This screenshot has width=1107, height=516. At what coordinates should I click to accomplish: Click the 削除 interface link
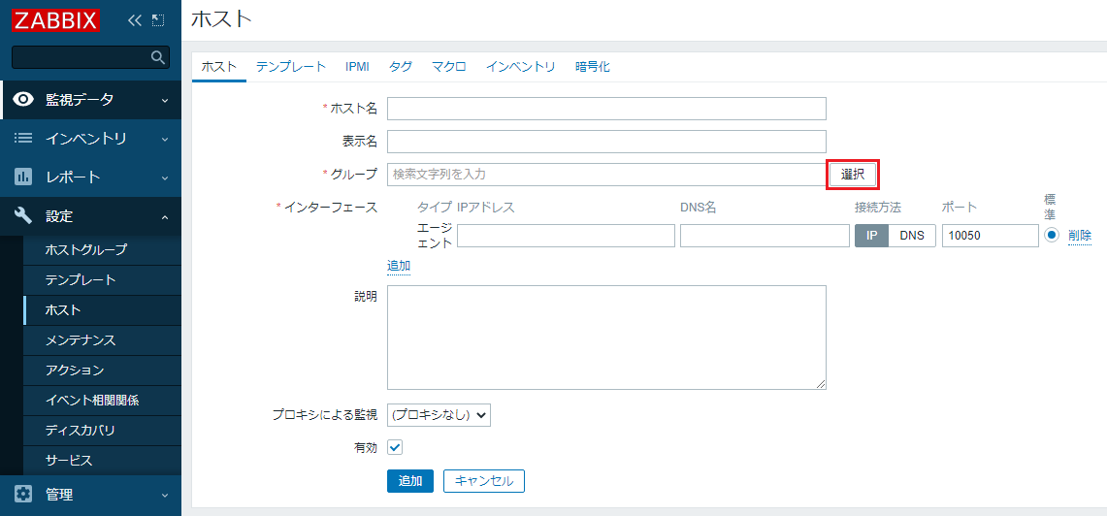(1080, 236)
